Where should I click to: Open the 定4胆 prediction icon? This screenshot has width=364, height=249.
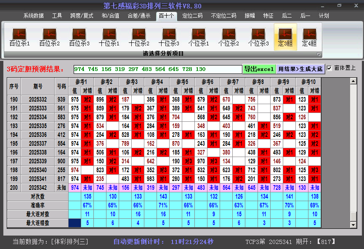pos(309,37)
